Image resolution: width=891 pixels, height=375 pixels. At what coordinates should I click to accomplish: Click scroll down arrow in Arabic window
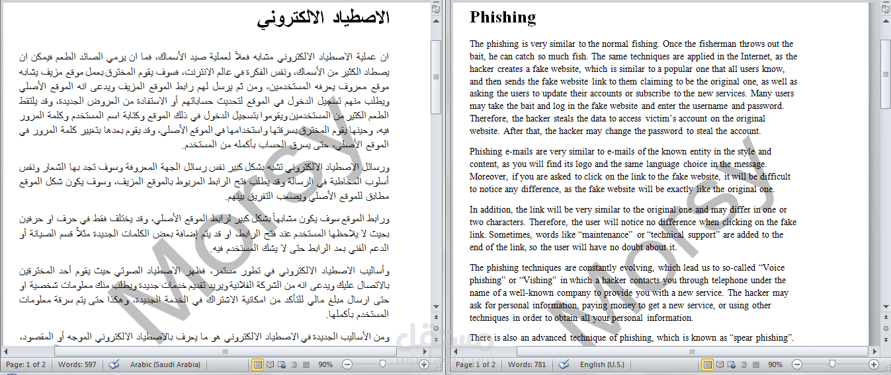(436, 306)
